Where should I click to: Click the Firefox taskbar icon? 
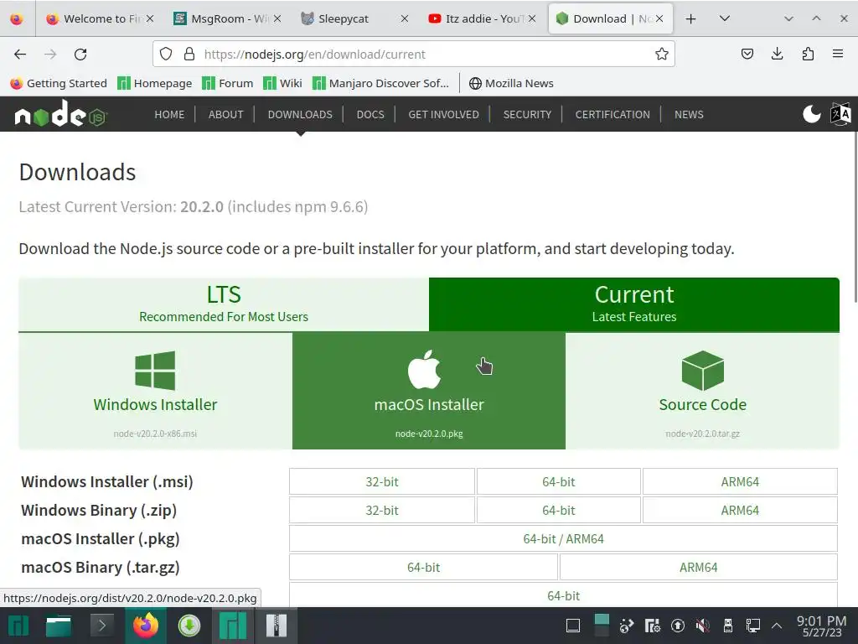(x=146, y=626)
